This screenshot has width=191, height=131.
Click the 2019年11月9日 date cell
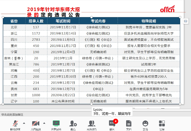(63, 39)
